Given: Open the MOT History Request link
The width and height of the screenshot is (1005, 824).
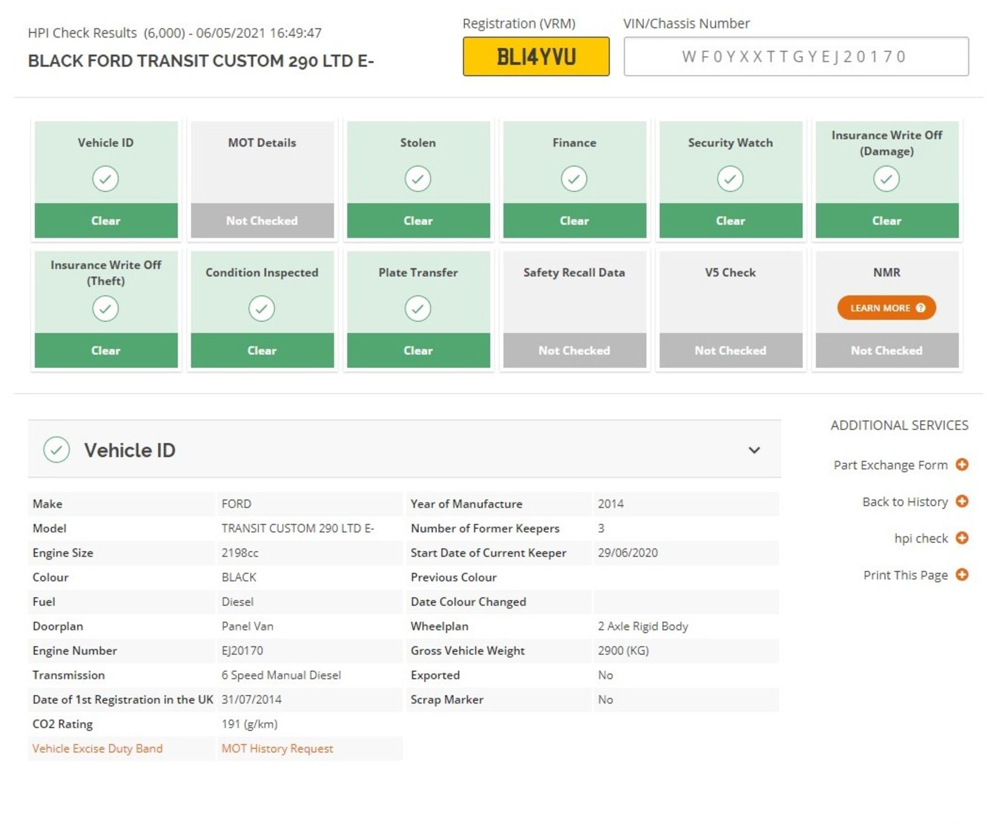Looking at the screenshot, I should point(277,748).
